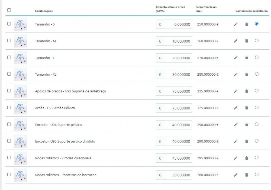Screen dimensions: 271x190
Task: Click price impact field for Tamanho - XL
Action: 178,75
